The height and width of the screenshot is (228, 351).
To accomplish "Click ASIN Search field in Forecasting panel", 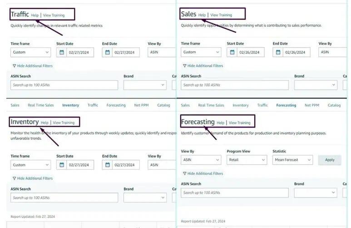I will tap(235, 193).
